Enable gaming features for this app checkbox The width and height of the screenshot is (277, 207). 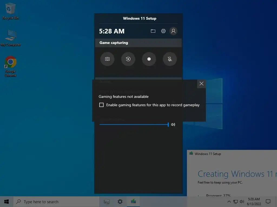click(x=101, y=105)
